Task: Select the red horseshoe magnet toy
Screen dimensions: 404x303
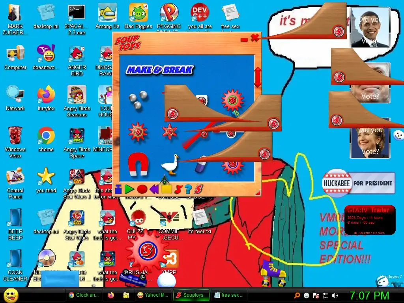Action: [x=138, y=164]
